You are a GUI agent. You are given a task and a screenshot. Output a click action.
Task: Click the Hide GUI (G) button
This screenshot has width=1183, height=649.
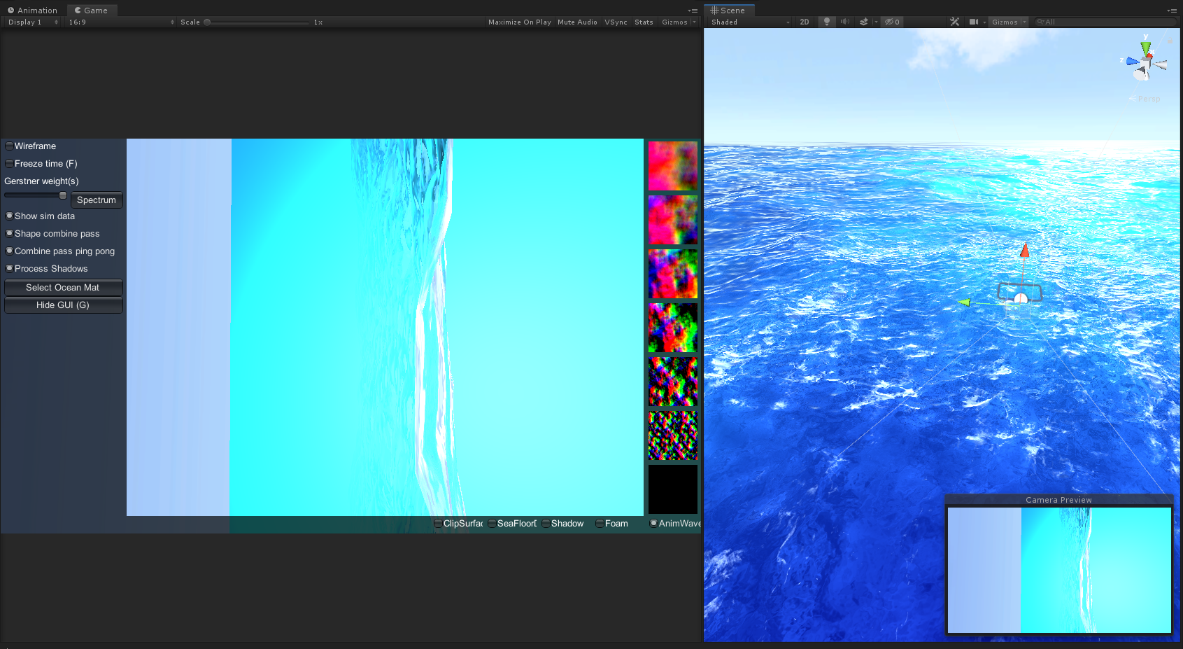pyautogui.click(x=63, y=305)
